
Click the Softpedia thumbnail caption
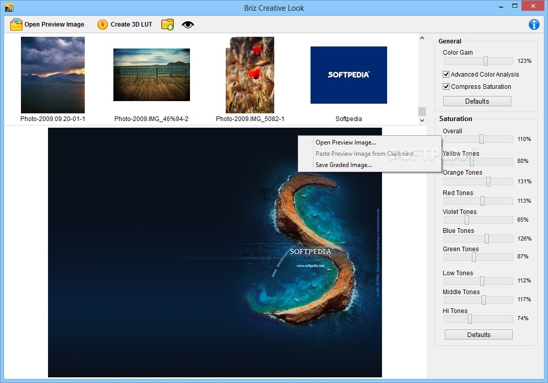tap(349, 119)
